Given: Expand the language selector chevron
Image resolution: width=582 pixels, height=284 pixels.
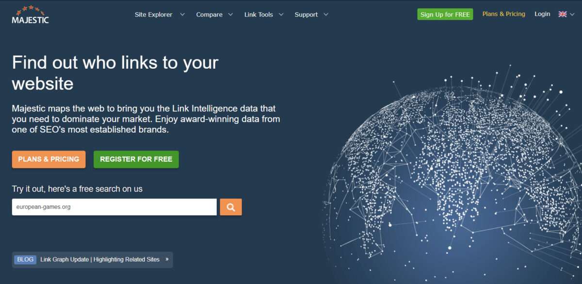Looking at the screenshot, I should pos(573,15).
